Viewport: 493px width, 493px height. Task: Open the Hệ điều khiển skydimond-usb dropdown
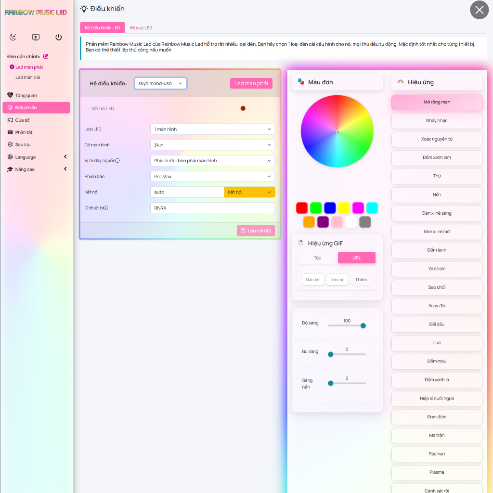(160, 83)
